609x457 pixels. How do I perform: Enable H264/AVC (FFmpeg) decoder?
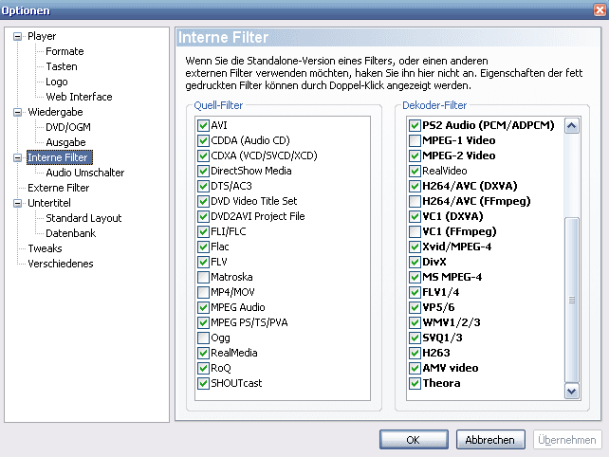(x=415, y=201)
